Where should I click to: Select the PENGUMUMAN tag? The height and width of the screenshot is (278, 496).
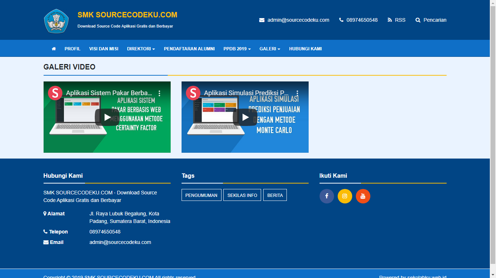coord(202,195)
